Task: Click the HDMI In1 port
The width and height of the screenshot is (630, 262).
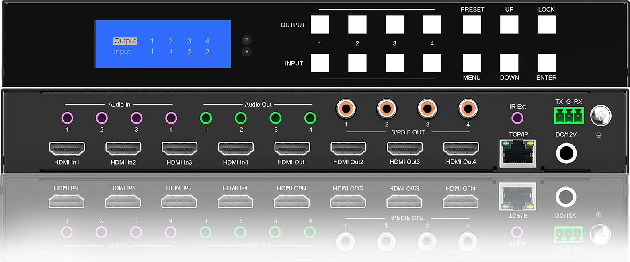Action: pyautogui.click(x=67, y=149)
